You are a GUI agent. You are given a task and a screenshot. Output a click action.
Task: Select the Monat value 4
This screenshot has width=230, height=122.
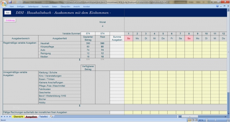point(103,26)
